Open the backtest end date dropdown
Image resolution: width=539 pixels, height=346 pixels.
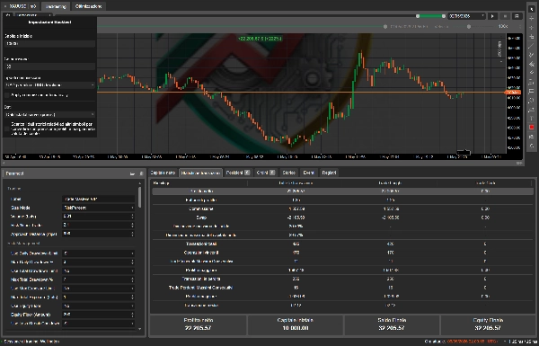(466, 16)
